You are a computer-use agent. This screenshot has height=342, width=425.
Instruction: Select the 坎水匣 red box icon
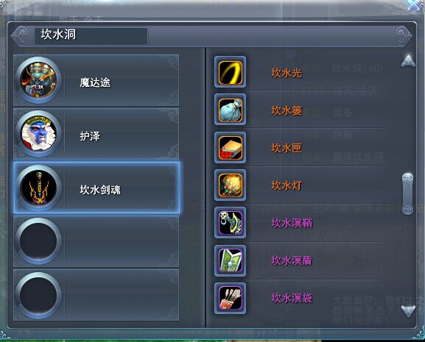click(230, 147)
